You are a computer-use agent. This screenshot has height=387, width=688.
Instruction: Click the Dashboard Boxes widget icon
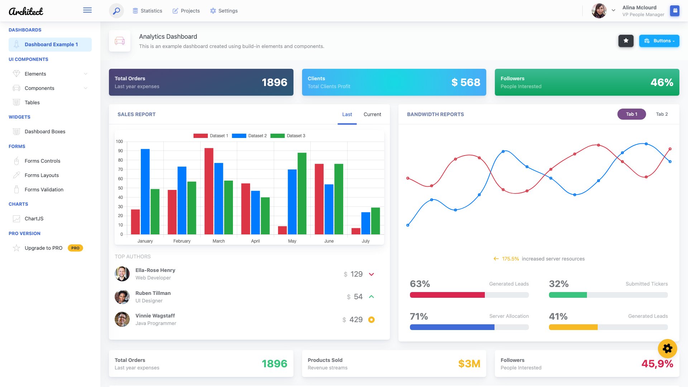[16, 132]
